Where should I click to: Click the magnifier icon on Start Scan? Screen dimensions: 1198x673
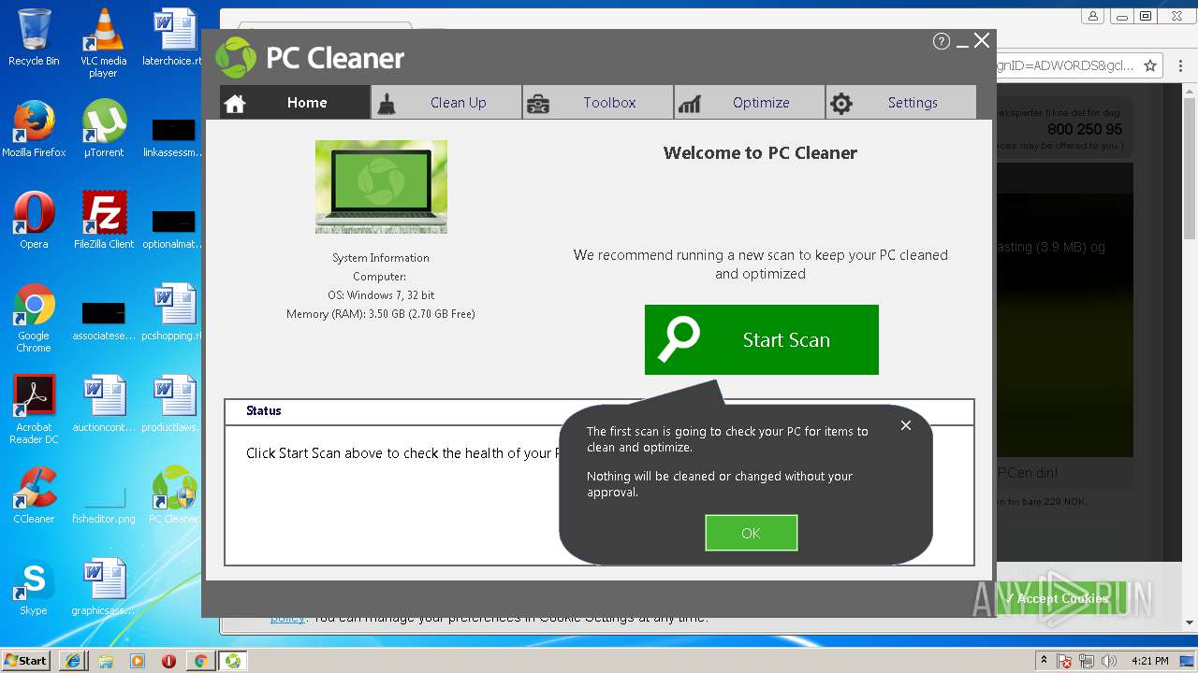pos(679,339)
